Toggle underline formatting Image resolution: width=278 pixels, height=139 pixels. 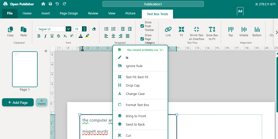point(52,36)
